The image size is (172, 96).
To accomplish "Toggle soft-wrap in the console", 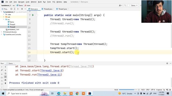I will [5, 74].
